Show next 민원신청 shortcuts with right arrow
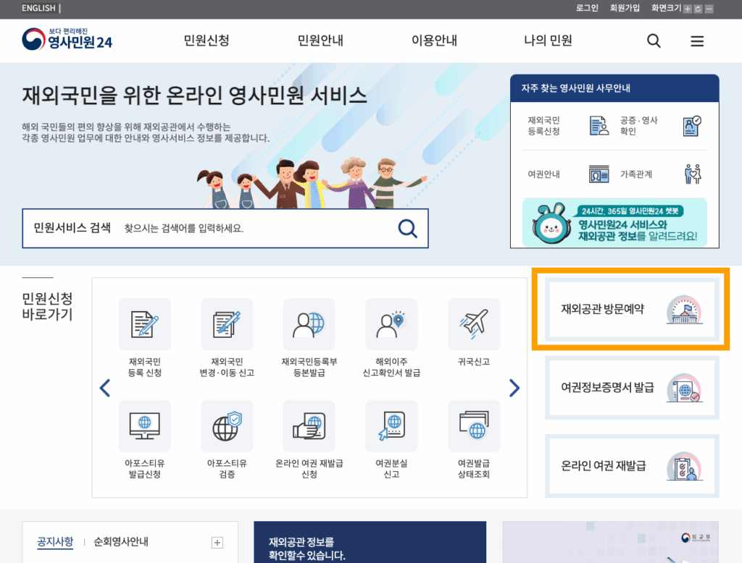Viewport: 742px width, 563px height. (x=514, y=388)
